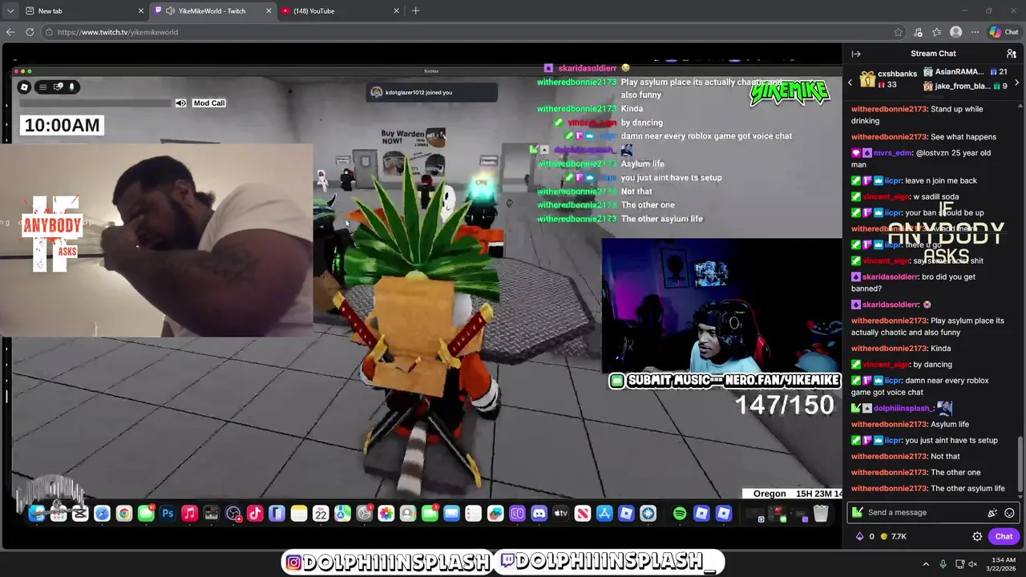Open licpr on 'there u go' message

point(893,244)
